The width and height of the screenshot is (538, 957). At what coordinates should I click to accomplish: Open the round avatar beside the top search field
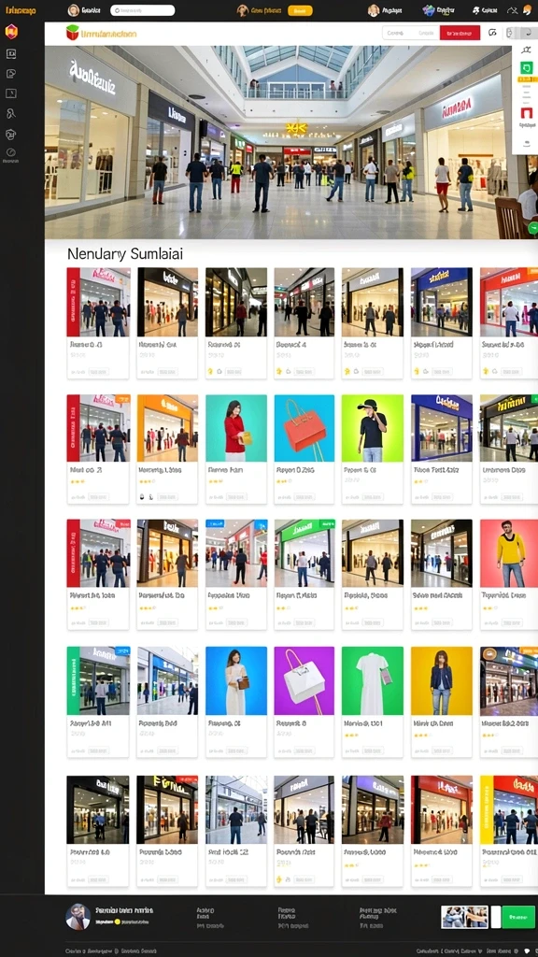74,9
